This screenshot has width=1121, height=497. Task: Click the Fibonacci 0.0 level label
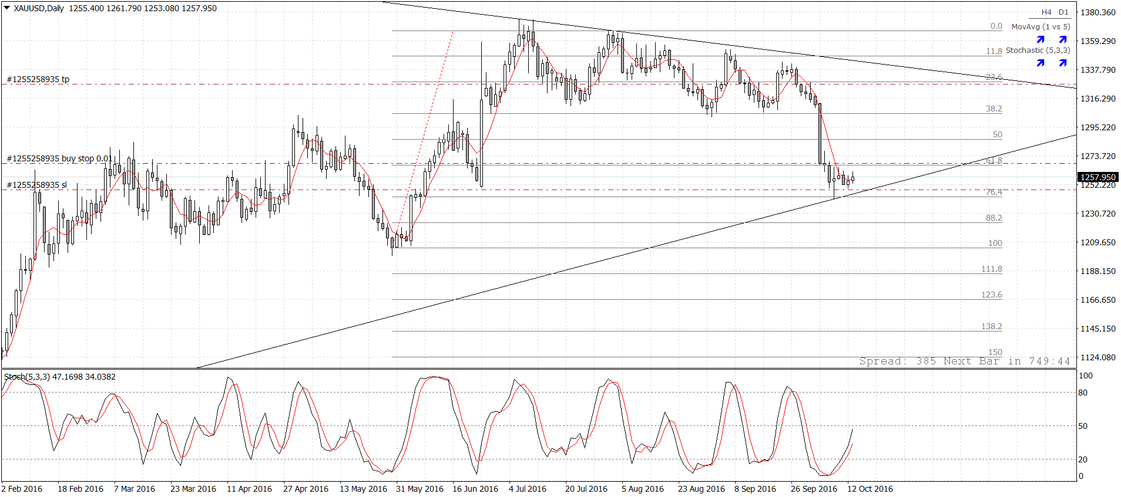pos(996,26)
